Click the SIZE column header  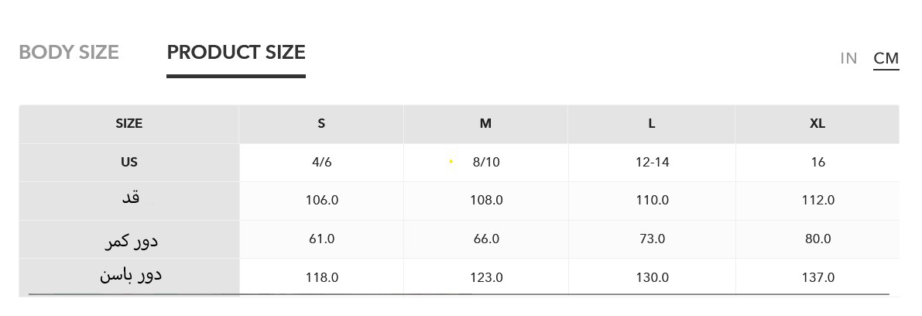129,124
